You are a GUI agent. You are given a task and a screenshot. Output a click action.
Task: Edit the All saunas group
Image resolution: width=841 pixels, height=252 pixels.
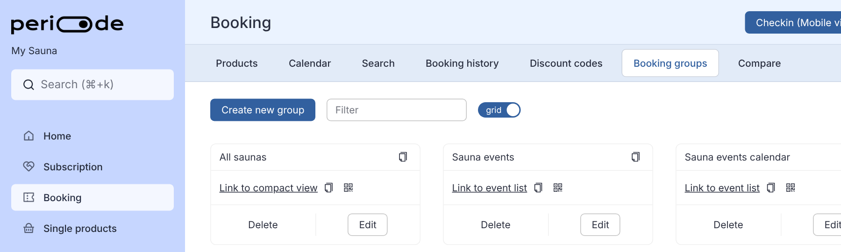tap(367, 224)
